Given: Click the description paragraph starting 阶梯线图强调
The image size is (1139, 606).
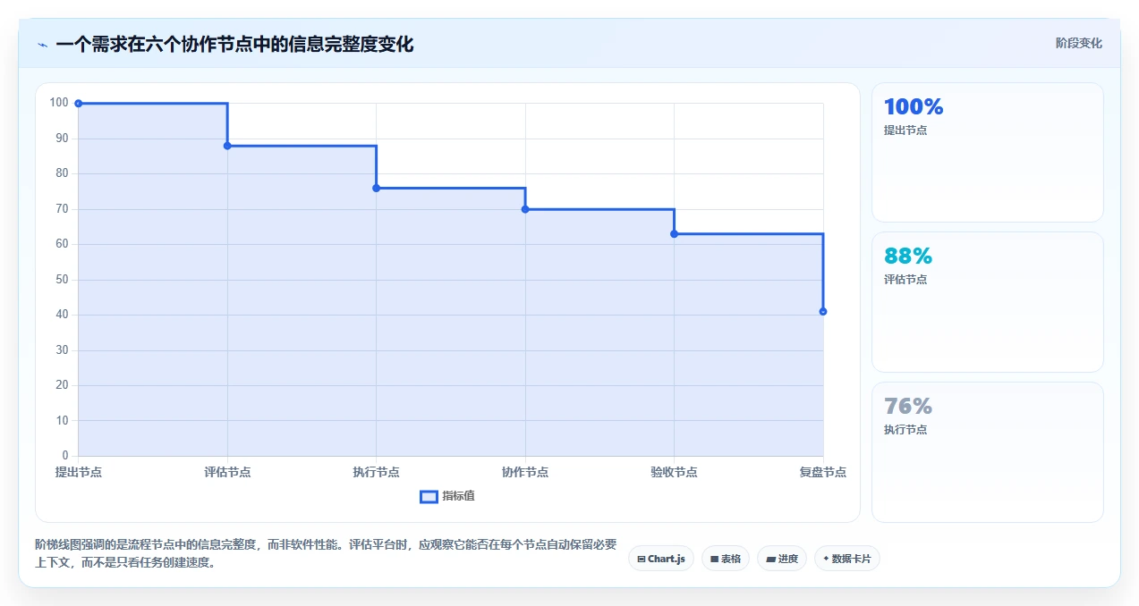Looking at the screenshot, I should 326,553.
